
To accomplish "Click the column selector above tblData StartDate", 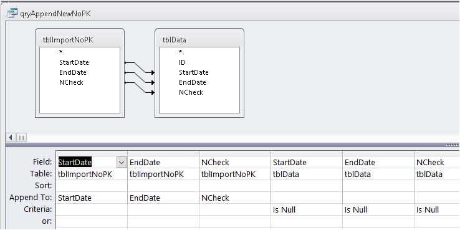I will pos(307,153).
